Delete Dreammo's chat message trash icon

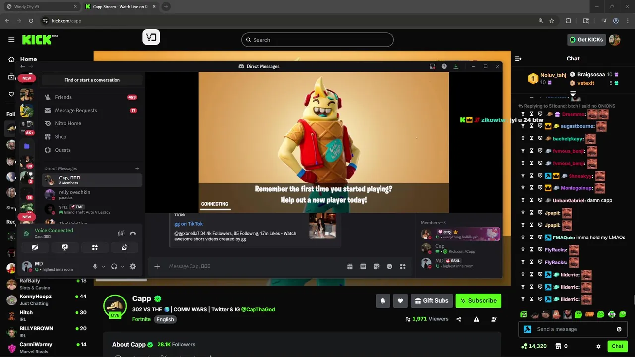pyautogui.click(x=523, y=114)
